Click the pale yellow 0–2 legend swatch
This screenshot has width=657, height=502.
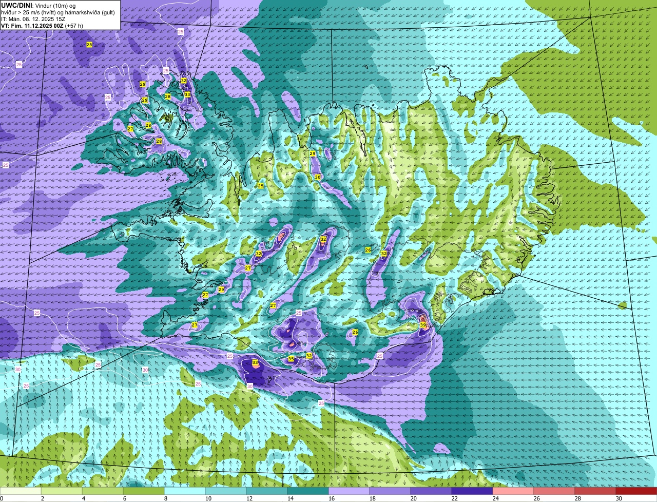click(x=21, y=491)
